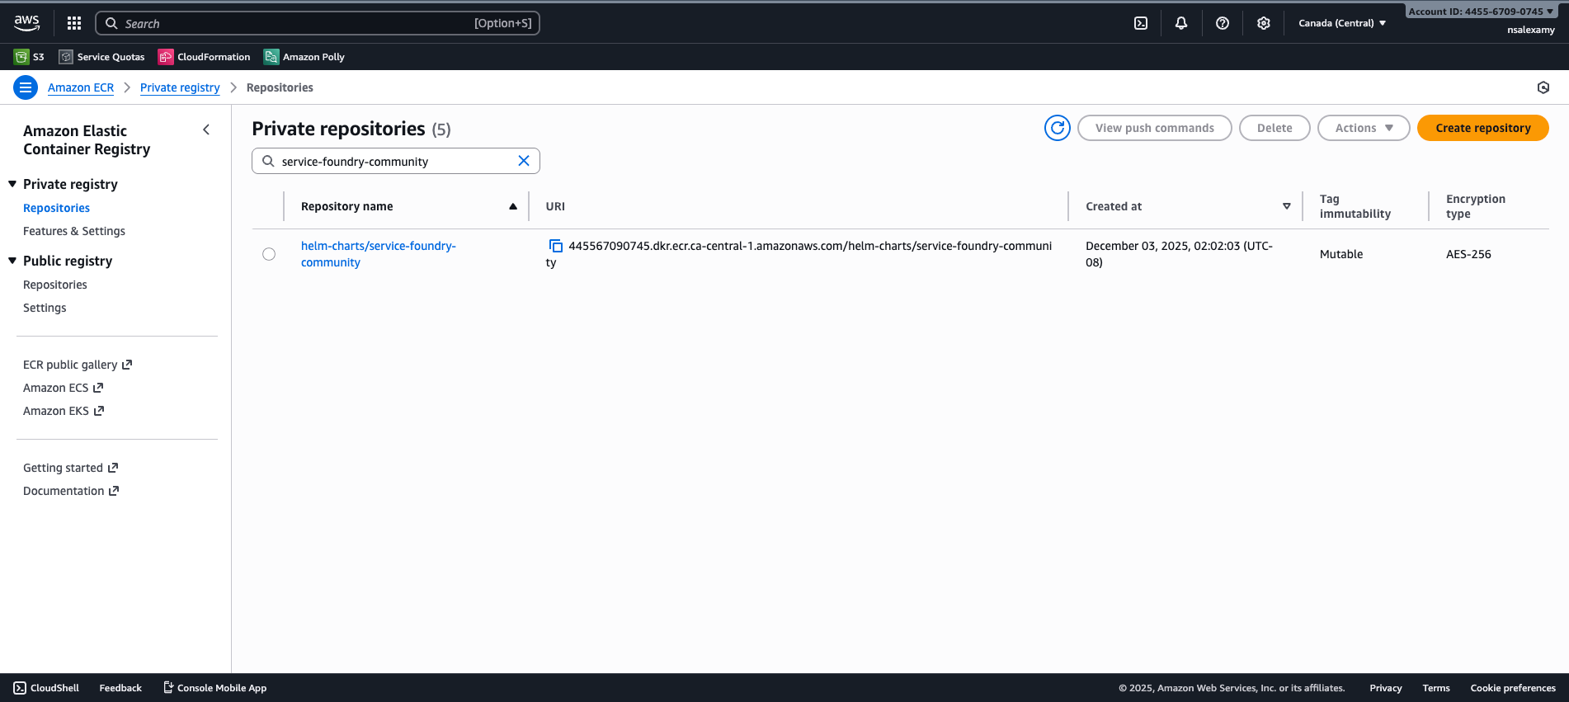Open Cookie preferences

(x=1513, y=688)
